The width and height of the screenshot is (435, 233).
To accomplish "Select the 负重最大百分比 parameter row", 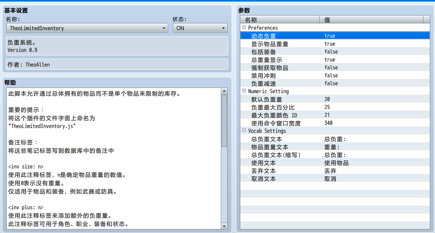I will [335, 107].
